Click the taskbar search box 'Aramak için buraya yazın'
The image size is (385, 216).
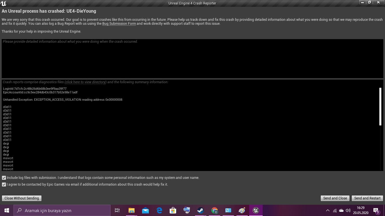(62, 210)
